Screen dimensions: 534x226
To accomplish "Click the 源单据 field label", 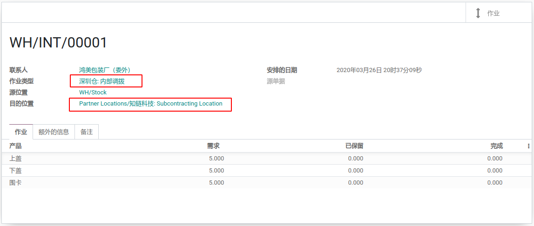I will point(276,81).
